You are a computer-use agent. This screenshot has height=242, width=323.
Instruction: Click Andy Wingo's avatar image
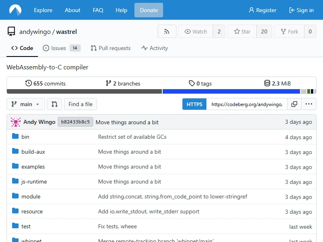[16, 122]
